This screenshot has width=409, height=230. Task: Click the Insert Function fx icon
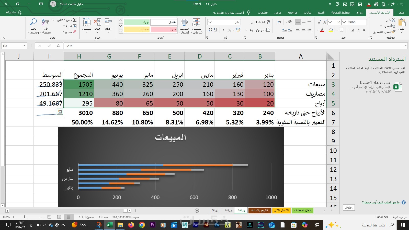coord(58,46)
